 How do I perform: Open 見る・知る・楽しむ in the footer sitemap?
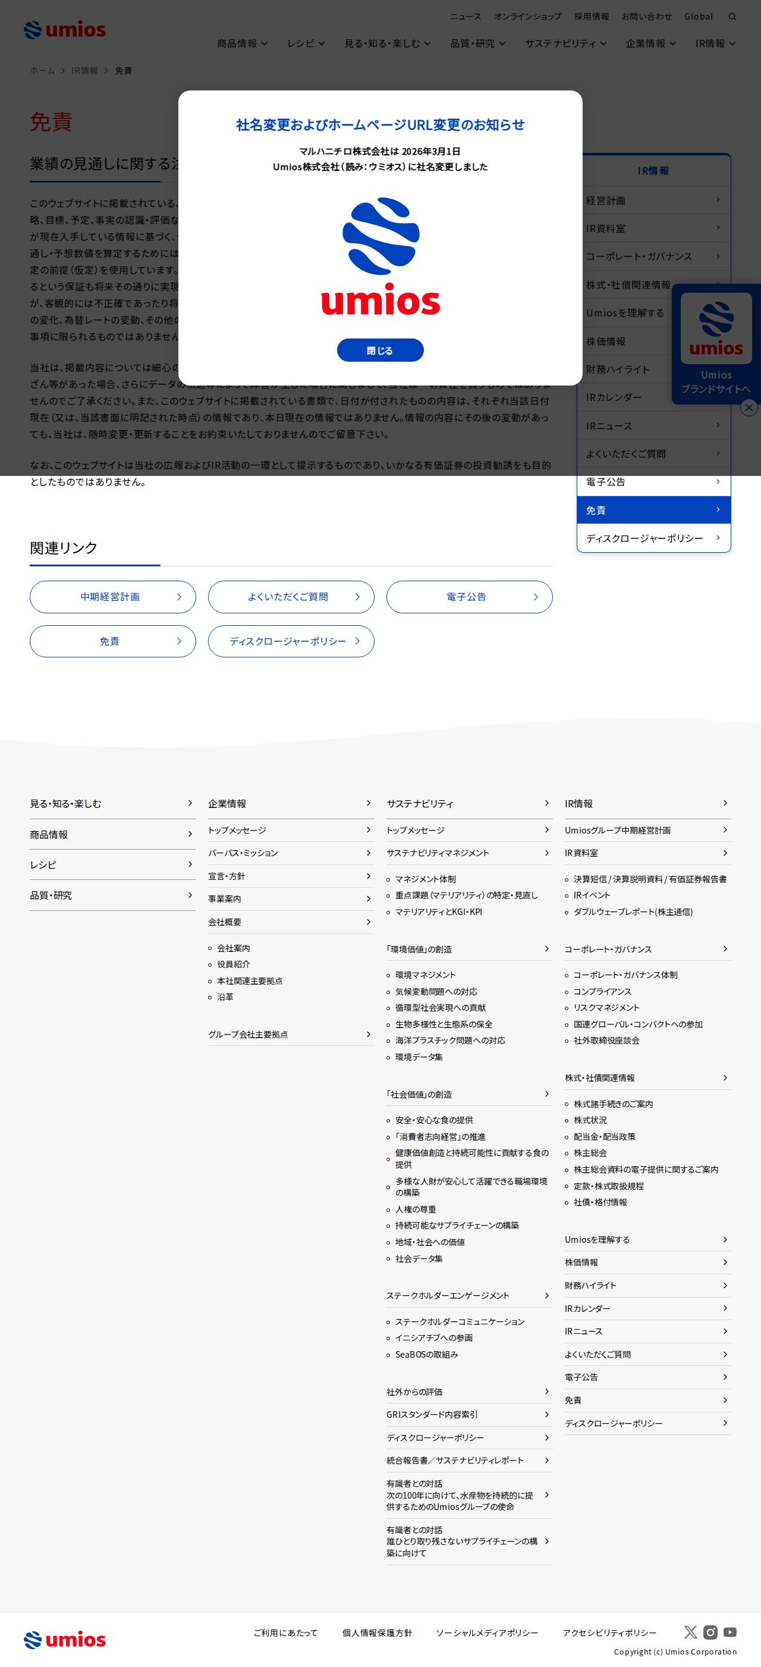click(x=112, y=804)
